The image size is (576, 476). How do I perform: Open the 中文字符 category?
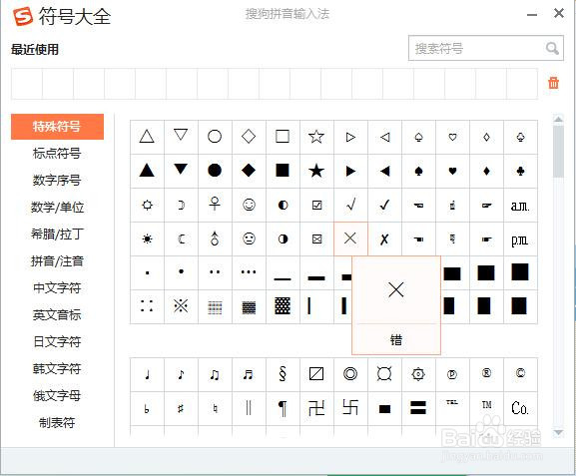pyautogui.click(x=57, y=288)
